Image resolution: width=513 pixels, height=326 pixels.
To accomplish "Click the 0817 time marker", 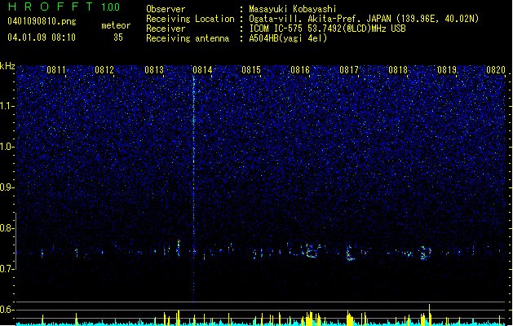I will pos(349,70).
